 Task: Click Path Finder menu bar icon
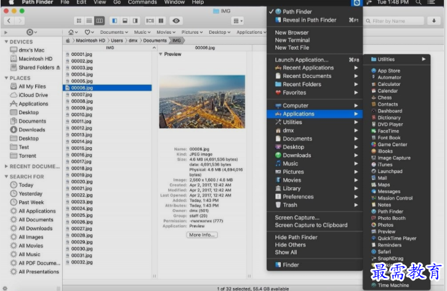pos(356,2)
